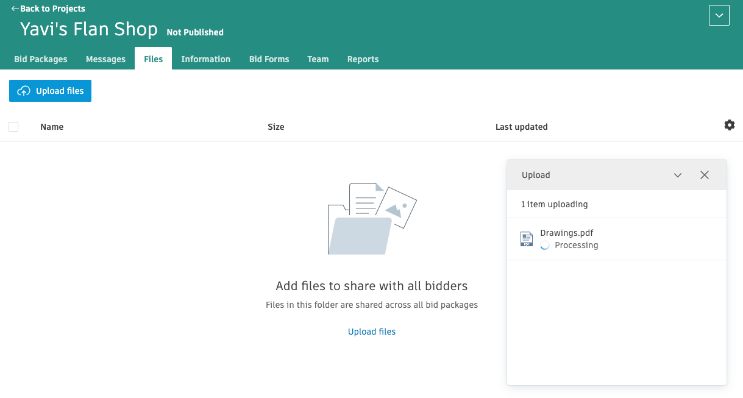The width and height of the screenshot is (743, 398).
Task: Go Back to Projects
Action: (x=48, y=9)
